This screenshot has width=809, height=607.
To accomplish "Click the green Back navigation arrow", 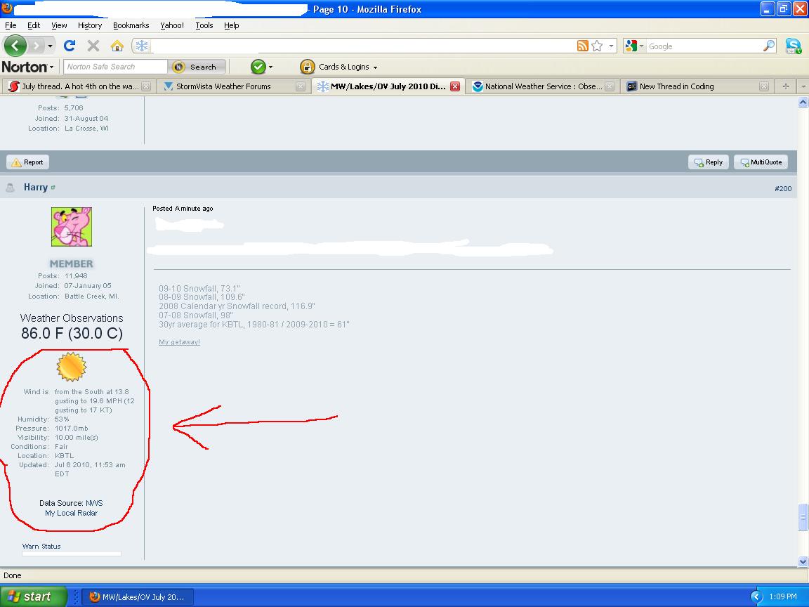I will point(15,46).
